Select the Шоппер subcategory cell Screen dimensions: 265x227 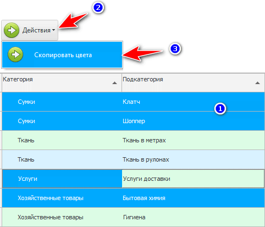click(x=193, y=121)
